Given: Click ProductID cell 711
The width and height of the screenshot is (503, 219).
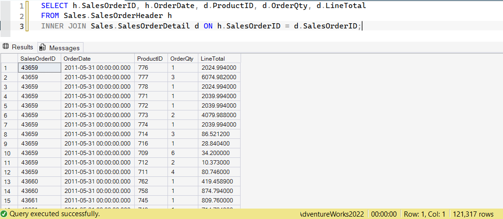Looking at the screenshot, I should [151, 172].
